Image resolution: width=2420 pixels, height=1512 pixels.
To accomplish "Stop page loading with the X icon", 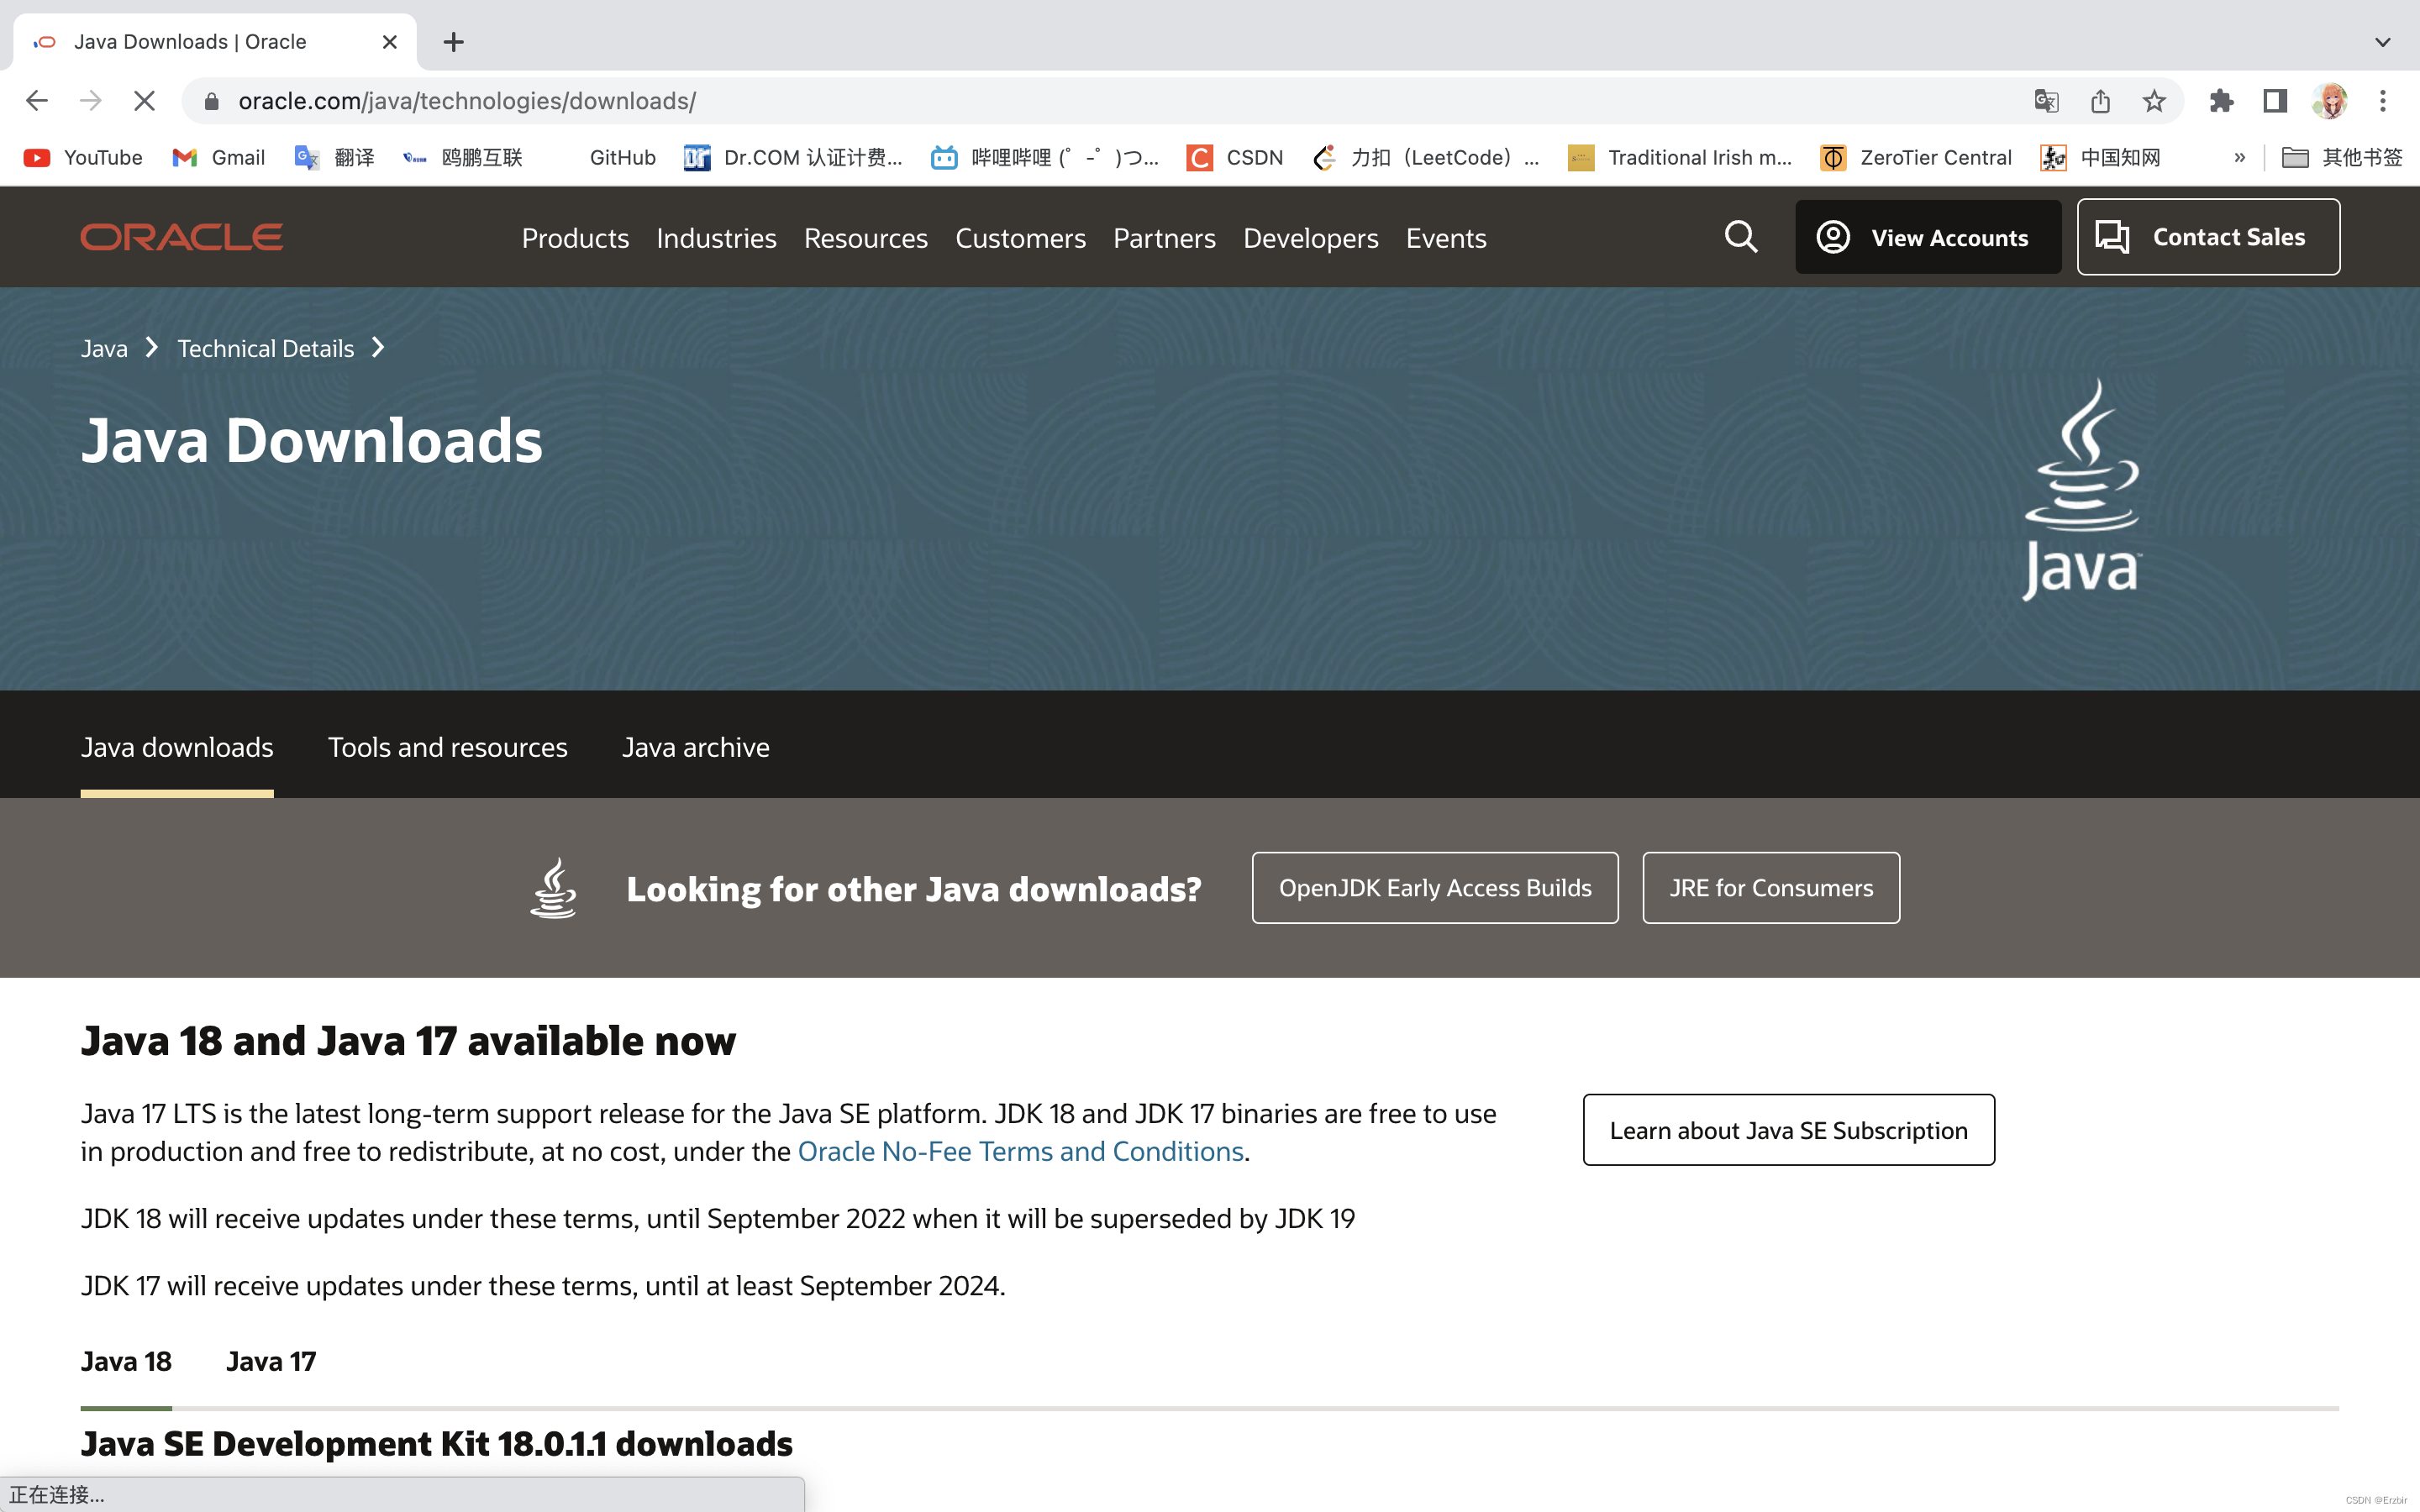I will (x=144, y=101).
